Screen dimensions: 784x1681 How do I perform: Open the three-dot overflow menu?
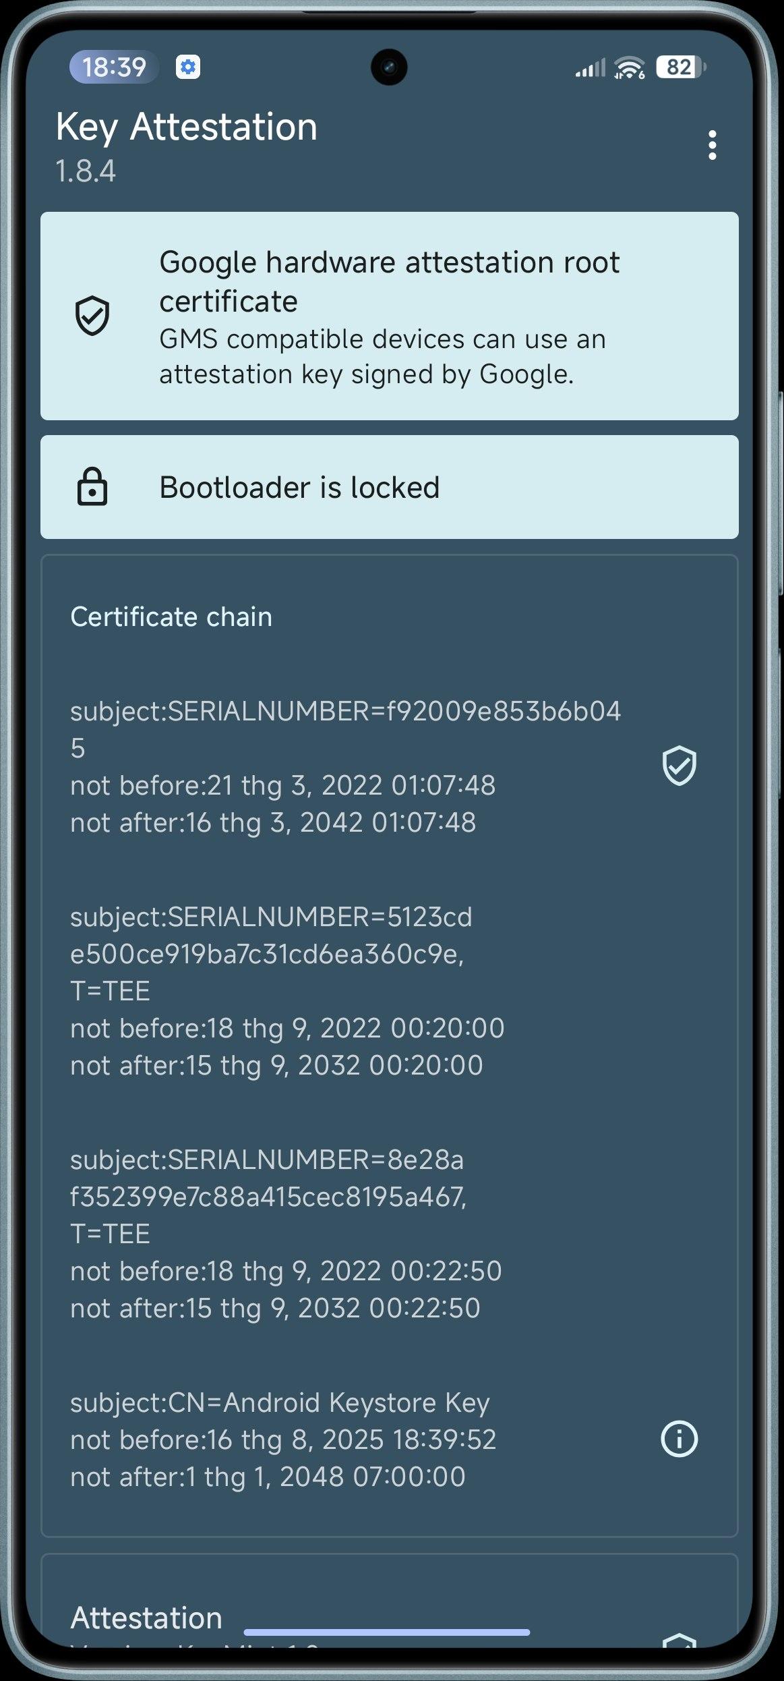[712, 145]
